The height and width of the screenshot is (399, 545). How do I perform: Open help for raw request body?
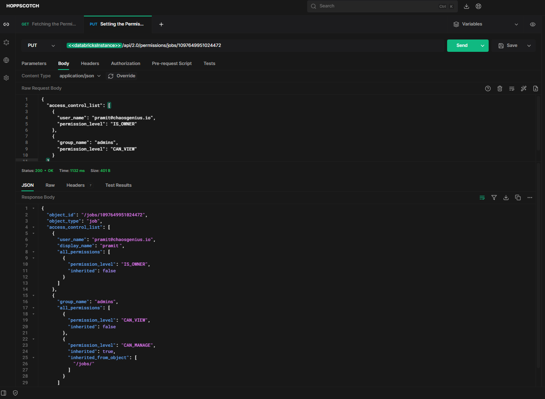click(488, 88)
